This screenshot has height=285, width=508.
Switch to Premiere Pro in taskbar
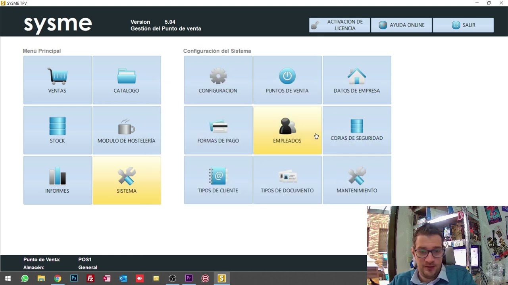pyautogui.click(x=189, y=279)
